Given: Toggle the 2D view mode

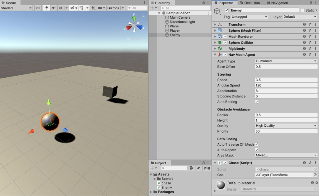Looking at the screenshot, I should point(38,8).
